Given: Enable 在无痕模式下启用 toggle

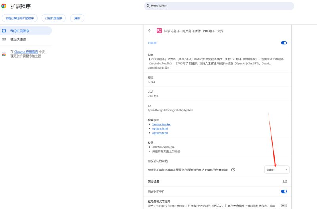Looking at the screenshot, I should pyautogui.click(x=284, y=205).
